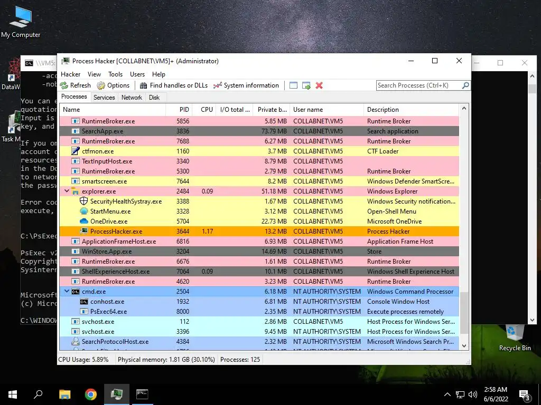Sort by Description column header
541x405 pixels.
pos(411,110)
